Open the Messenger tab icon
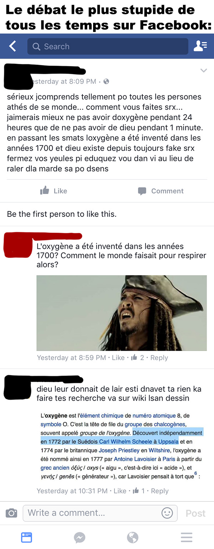 tap(80, 537)
